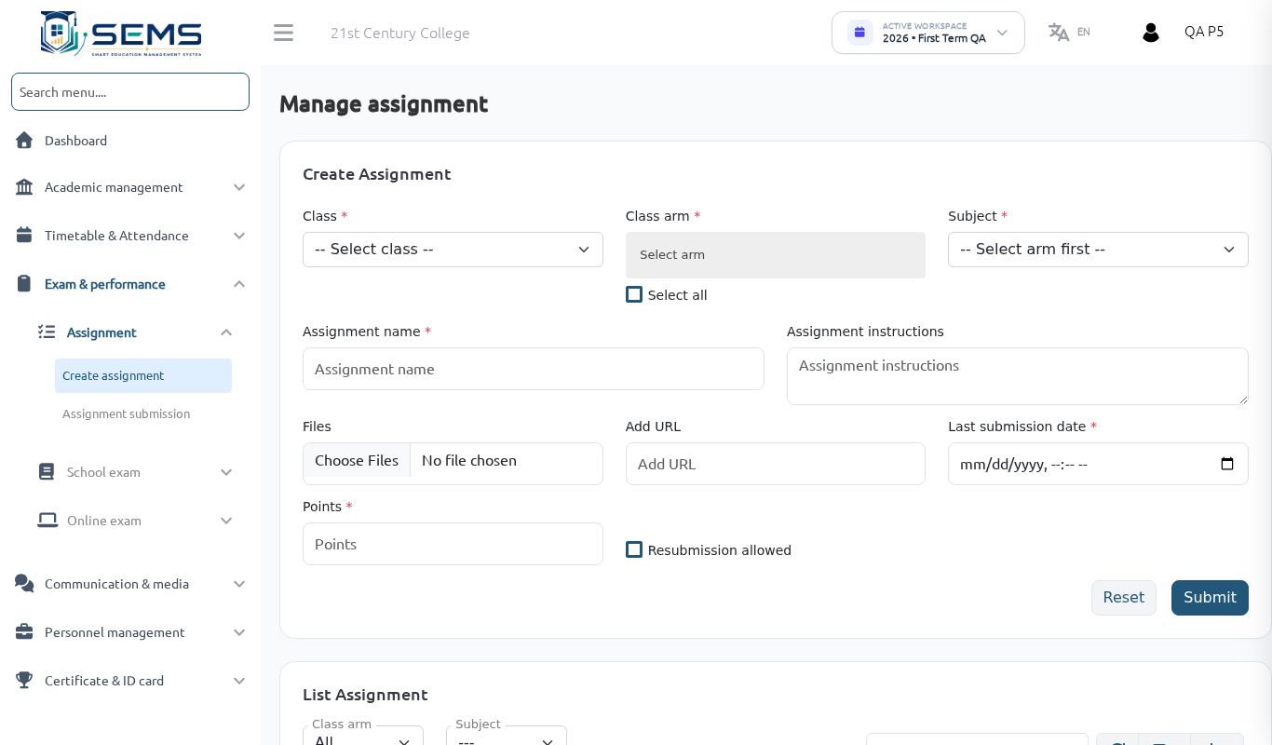Viewport: 1272px width, 745px height.
Task: Toggle the hamburger sidebar menu
Action: pyautogui.click(x=283, y=33)
